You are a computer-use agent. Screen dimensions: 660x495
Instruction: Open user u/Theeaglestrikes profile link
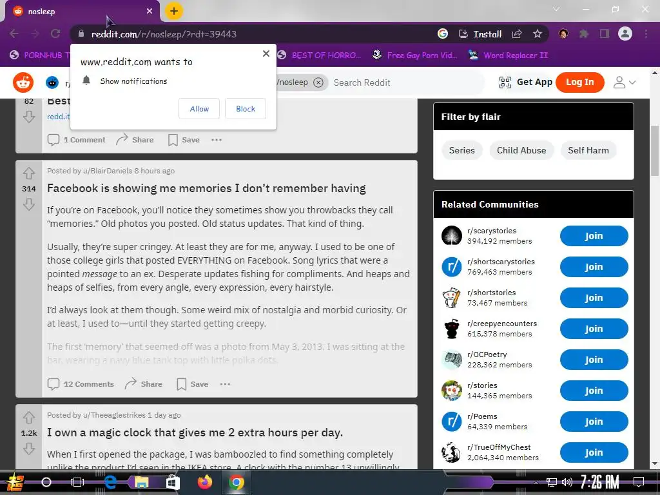coord(114,415)
